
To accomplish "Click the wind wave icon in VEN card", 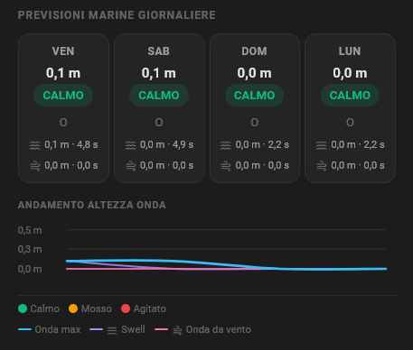I will pyautogui.click(x=35, y=166).
